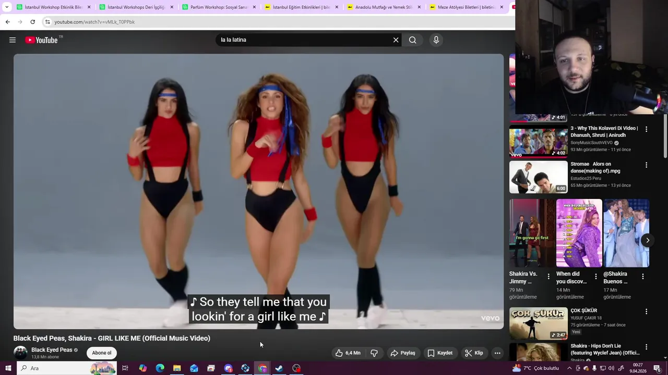Image resolution: width=668 pixels, height=375 pixels.
Task: Save the video with Kaydet
Action: (440, 353)
